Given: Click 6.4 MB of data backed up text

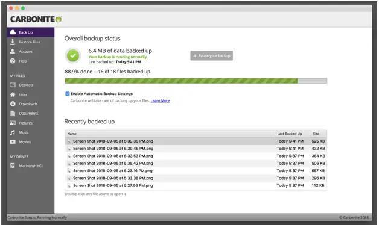Looking at the screenshot, I should click(120, 51).
